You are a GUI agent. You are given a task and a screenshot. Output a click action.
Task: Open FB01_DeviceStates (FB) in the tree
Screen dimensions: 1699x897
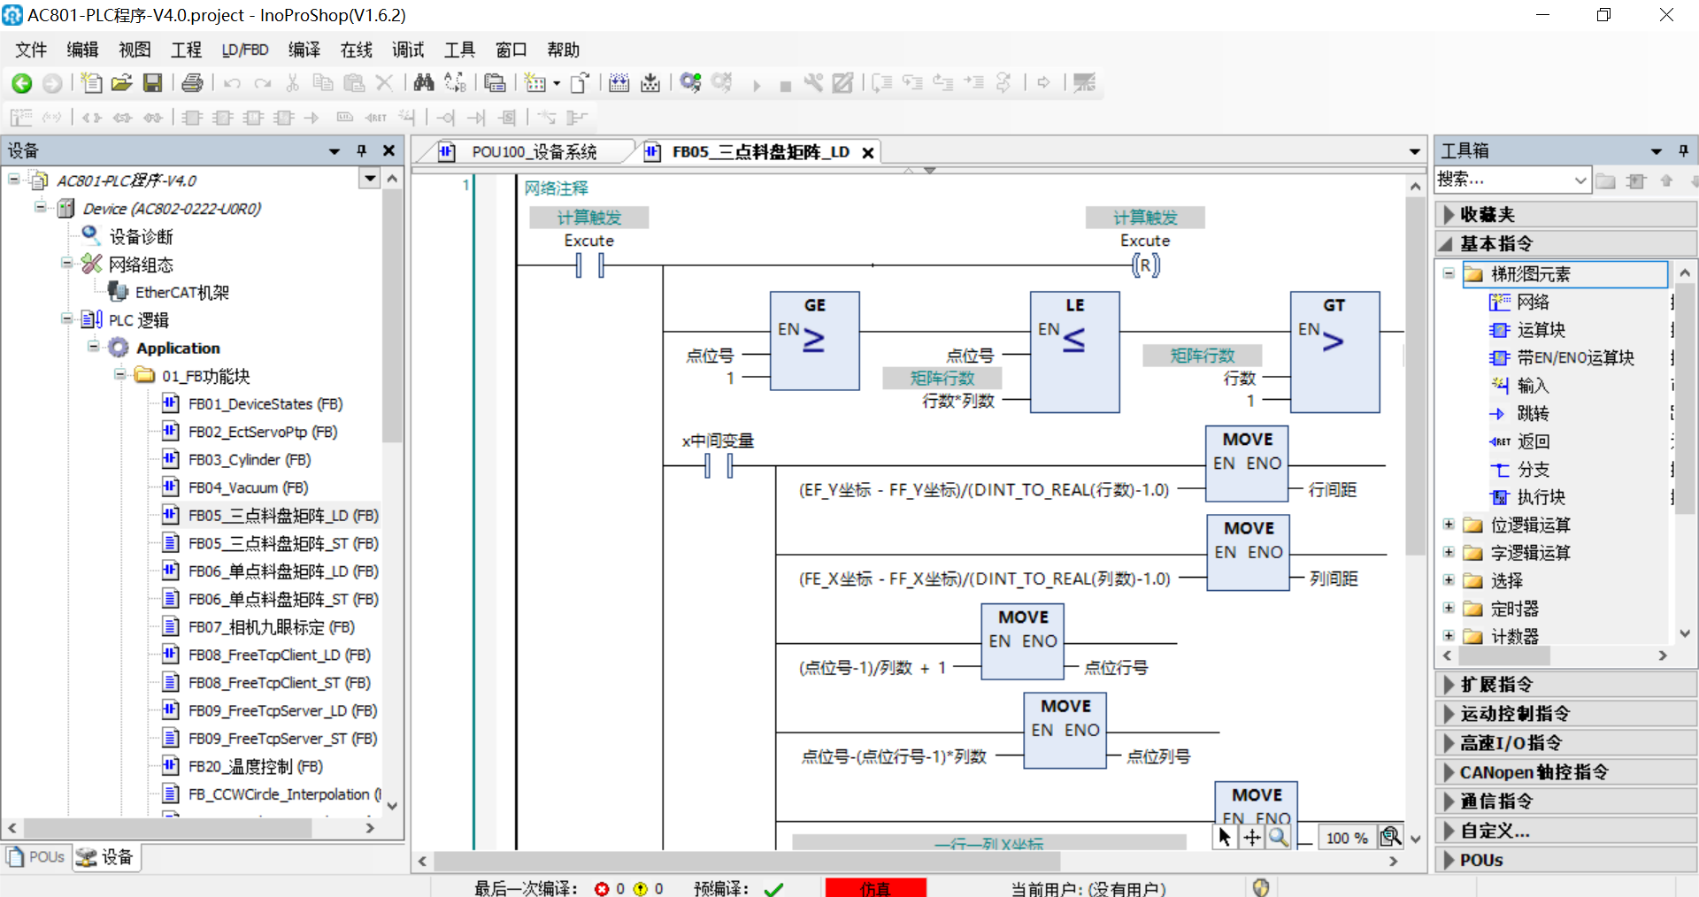pos(265,403)
